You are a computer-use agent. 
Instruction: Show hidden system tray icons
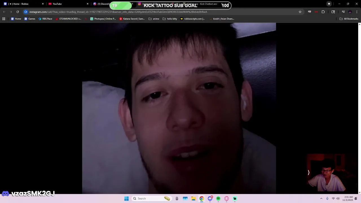321,198
